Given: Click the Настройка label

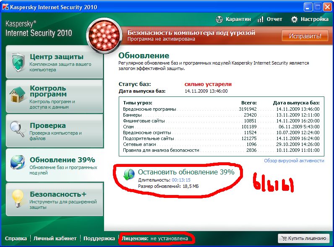Looking at the screenshot, I should click(x=314, y=19).
